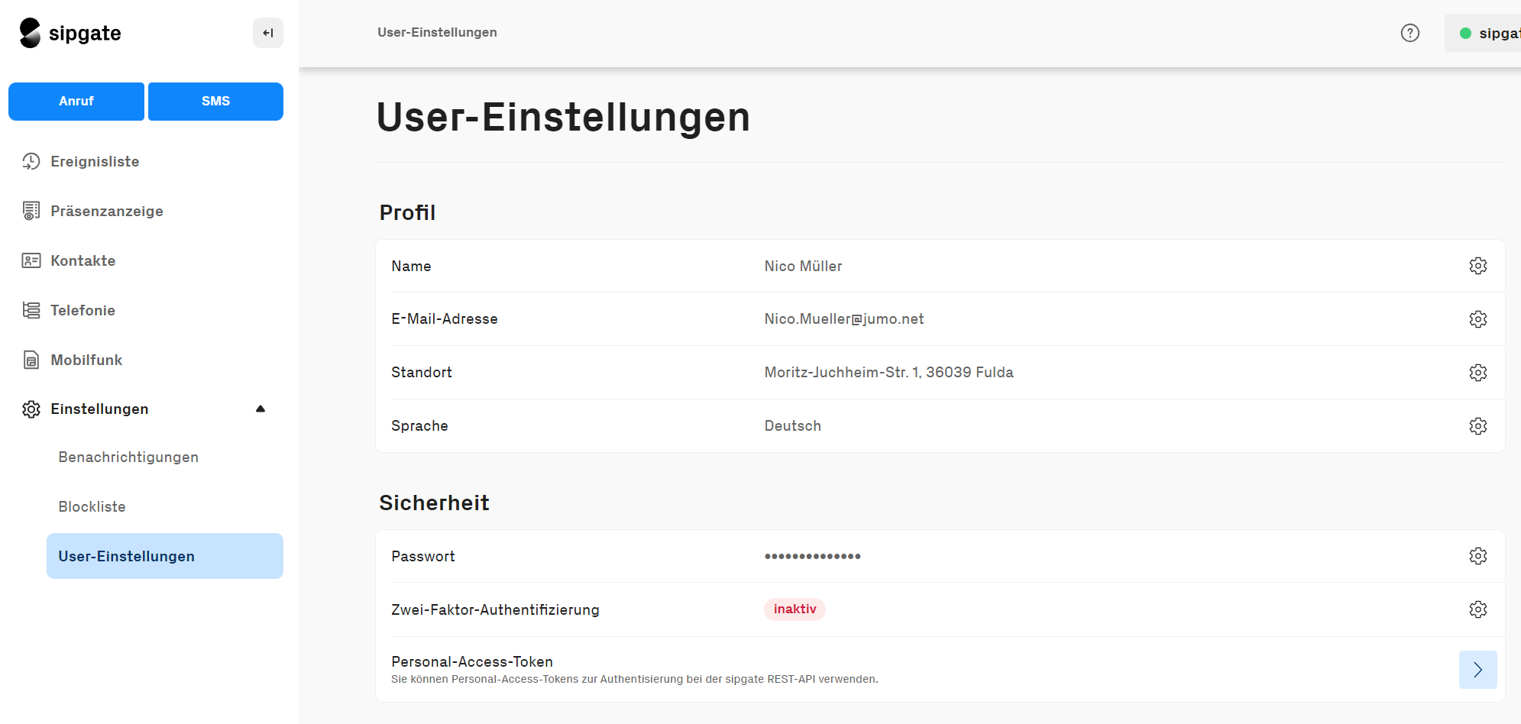Edit Name using its gear icon
Image resolution: width=1521 pixels, height=724 pixels.
coord(1477,266)
